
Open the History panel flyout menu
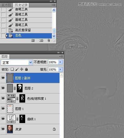click(53, 5)
